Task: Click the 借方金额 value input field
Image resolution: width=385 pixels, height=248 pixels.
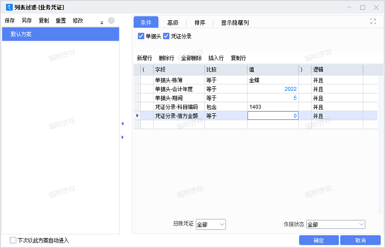Action: coord(273,116)
